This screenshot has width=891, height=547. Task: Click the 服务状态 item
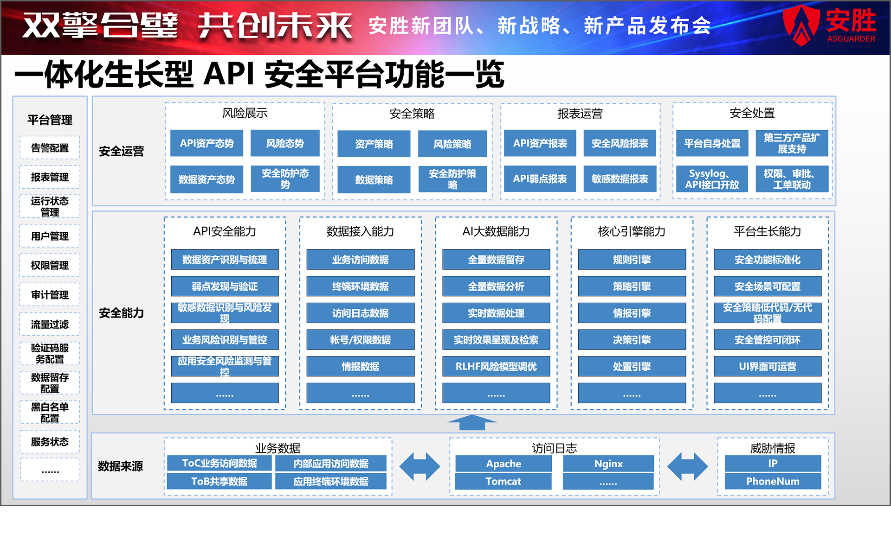(x=50, y=442)
